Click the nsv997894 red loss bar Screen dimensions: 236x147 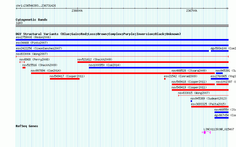pos(101,73)
